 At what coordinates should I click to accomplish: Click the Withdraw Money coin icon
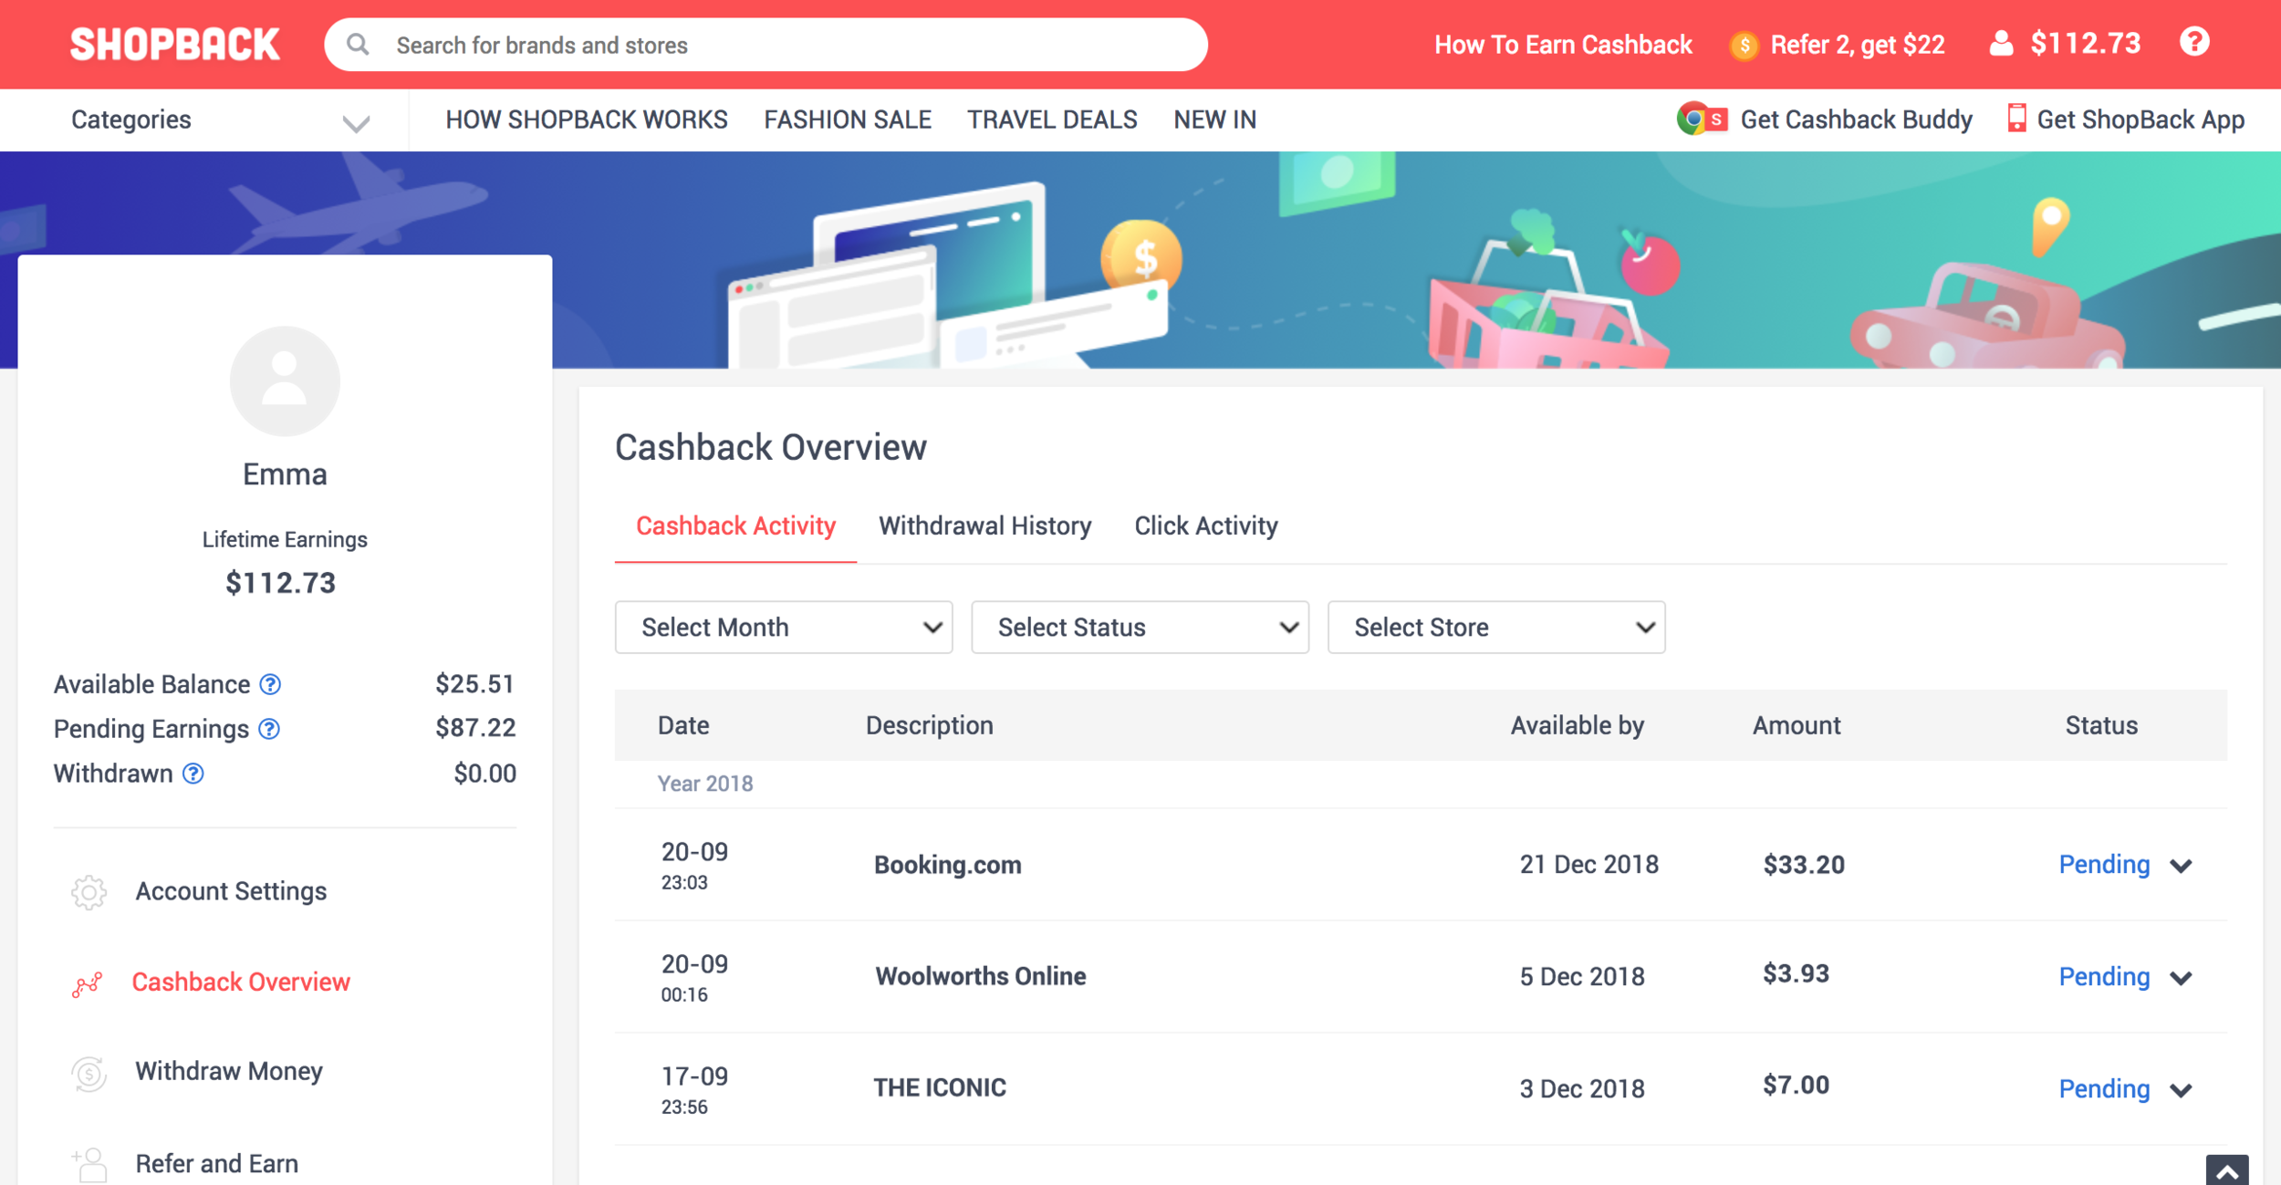(89, 1073)
